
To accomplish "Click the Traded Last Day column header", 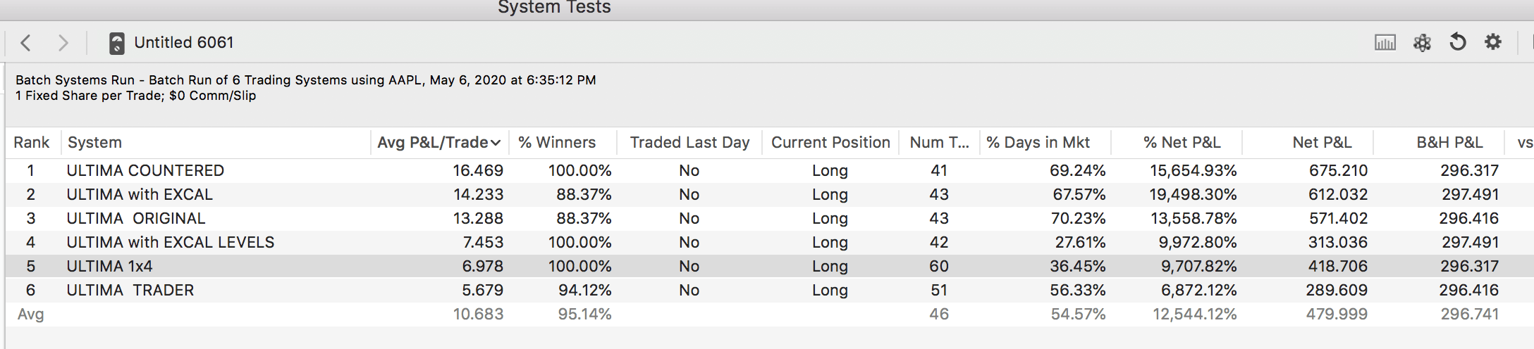I will pos(689,143).
